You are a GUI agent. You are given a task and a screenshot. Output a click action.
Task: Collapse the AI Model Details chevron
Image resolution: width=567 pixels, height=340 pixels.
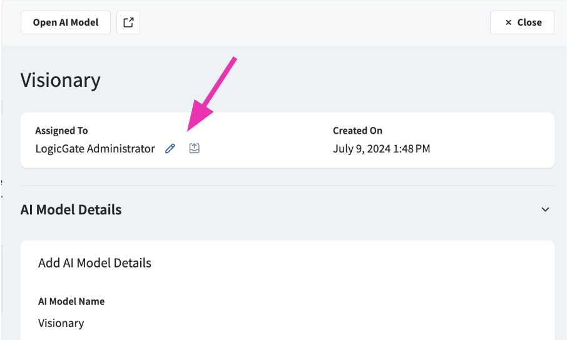545,210
